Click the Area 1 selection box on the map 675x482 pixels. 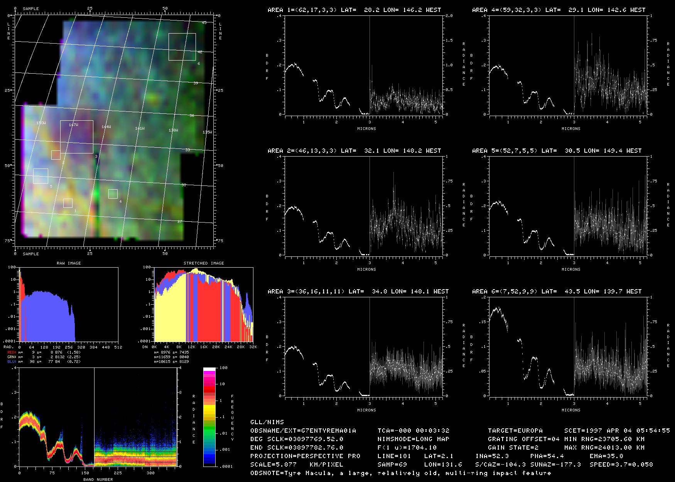point(68,203)
